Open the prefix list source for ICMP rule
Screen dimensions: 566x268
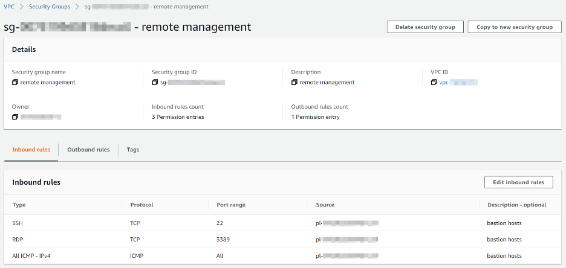347,256
